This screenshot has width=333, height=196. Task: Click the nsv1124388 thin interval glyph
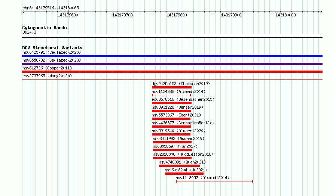click(x=171, y=95)
